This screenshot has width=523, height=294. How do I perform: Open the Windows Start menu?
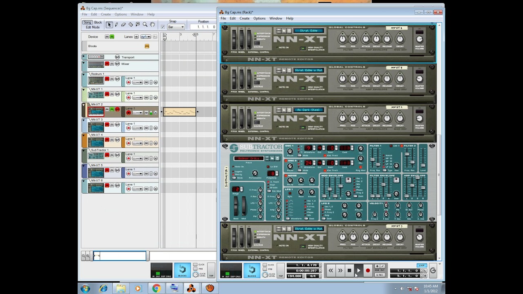[85, 289]
